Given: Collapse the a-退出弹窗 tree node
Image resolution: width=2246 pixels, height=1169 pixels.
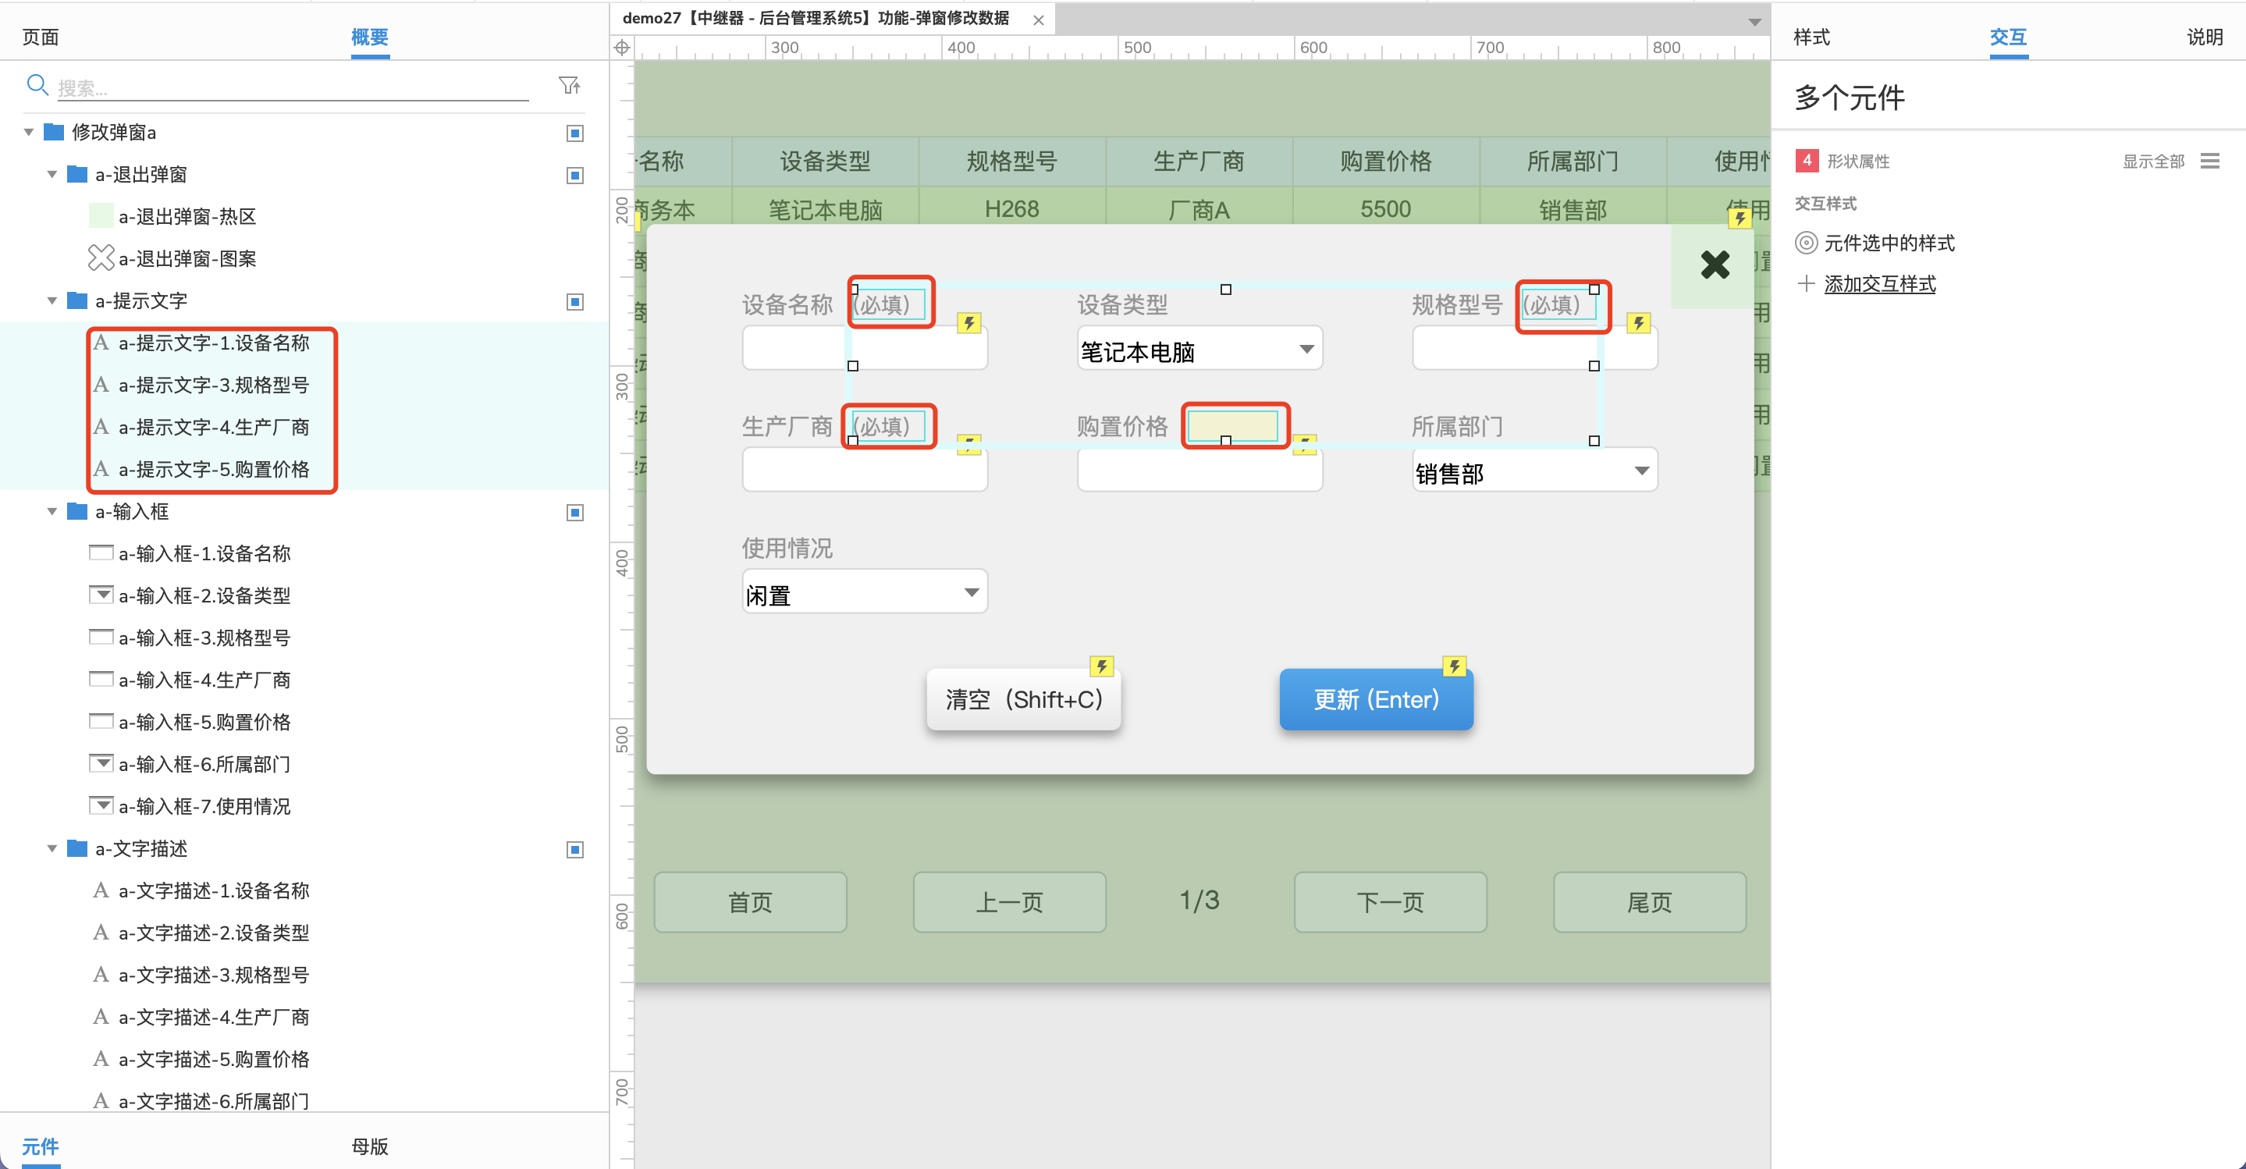Looking at the screenshot, I should pyautogui.click(x=52, y=174).
